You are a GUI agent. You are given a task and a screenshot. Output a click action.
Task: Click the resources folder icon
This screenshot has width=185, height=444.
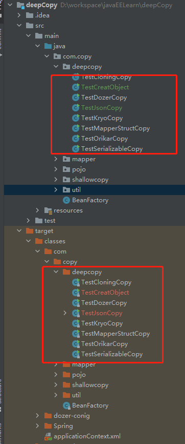(48, 210)
